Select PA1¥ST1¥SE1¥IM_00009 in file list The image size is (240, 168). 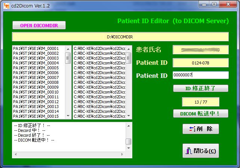coord(36,87)
